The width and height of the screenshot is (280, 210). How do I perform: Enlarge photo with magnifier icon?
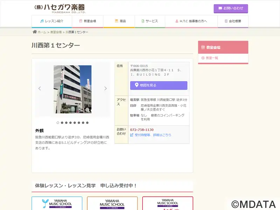(87, 110)
